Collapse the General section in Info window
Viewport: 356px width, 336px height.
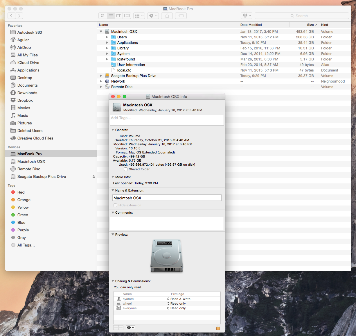[x=113, y=130]
